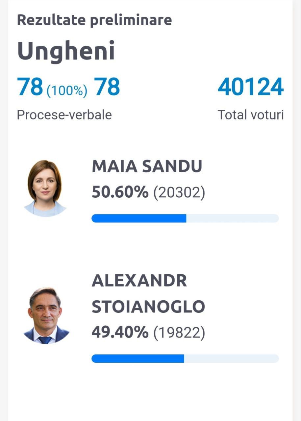The image size is (301, 421).
Task: Click the unfilled part of Stoianoglo's bar
Action: [x=232, y=359]
